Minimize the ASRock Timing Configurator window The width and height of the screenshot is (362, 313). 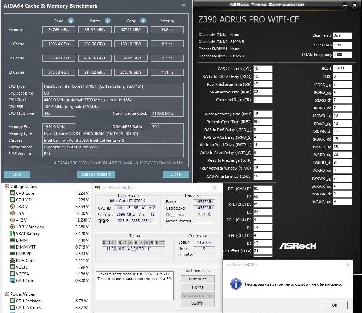pos(345,5)
